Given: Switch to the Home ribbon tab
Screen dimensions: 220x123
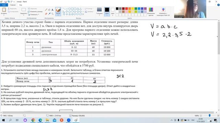Looking at the screenshot, I should point(13,5).
